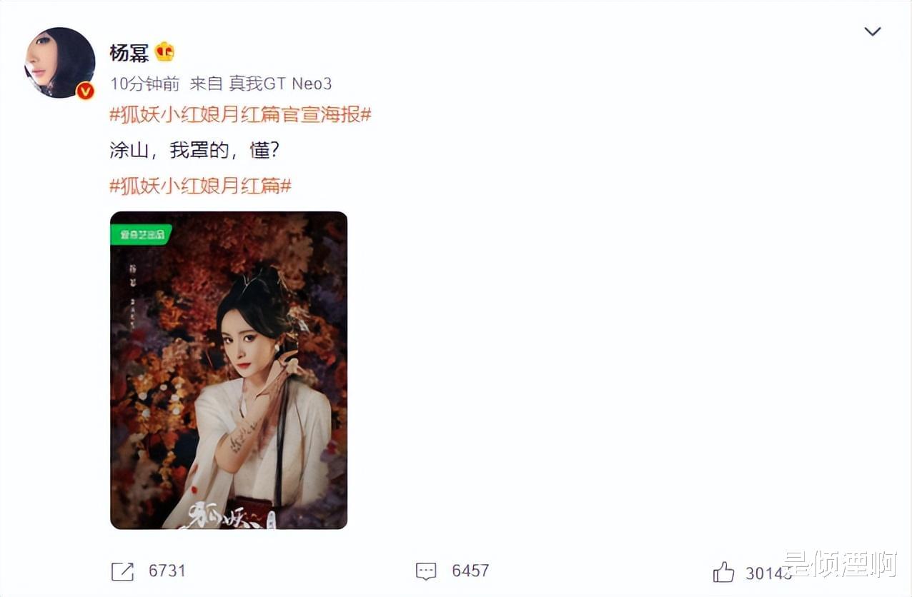Screen dimensions: 912x597
Task: Expand the post options chevron menu
Action: tap(872, 31)
